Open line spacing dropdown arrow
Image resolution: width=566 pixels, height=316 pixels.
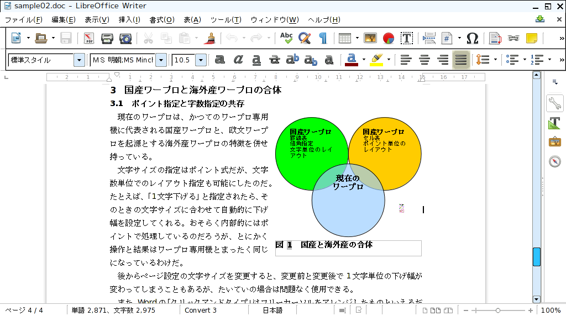click(x=495, y=60)
